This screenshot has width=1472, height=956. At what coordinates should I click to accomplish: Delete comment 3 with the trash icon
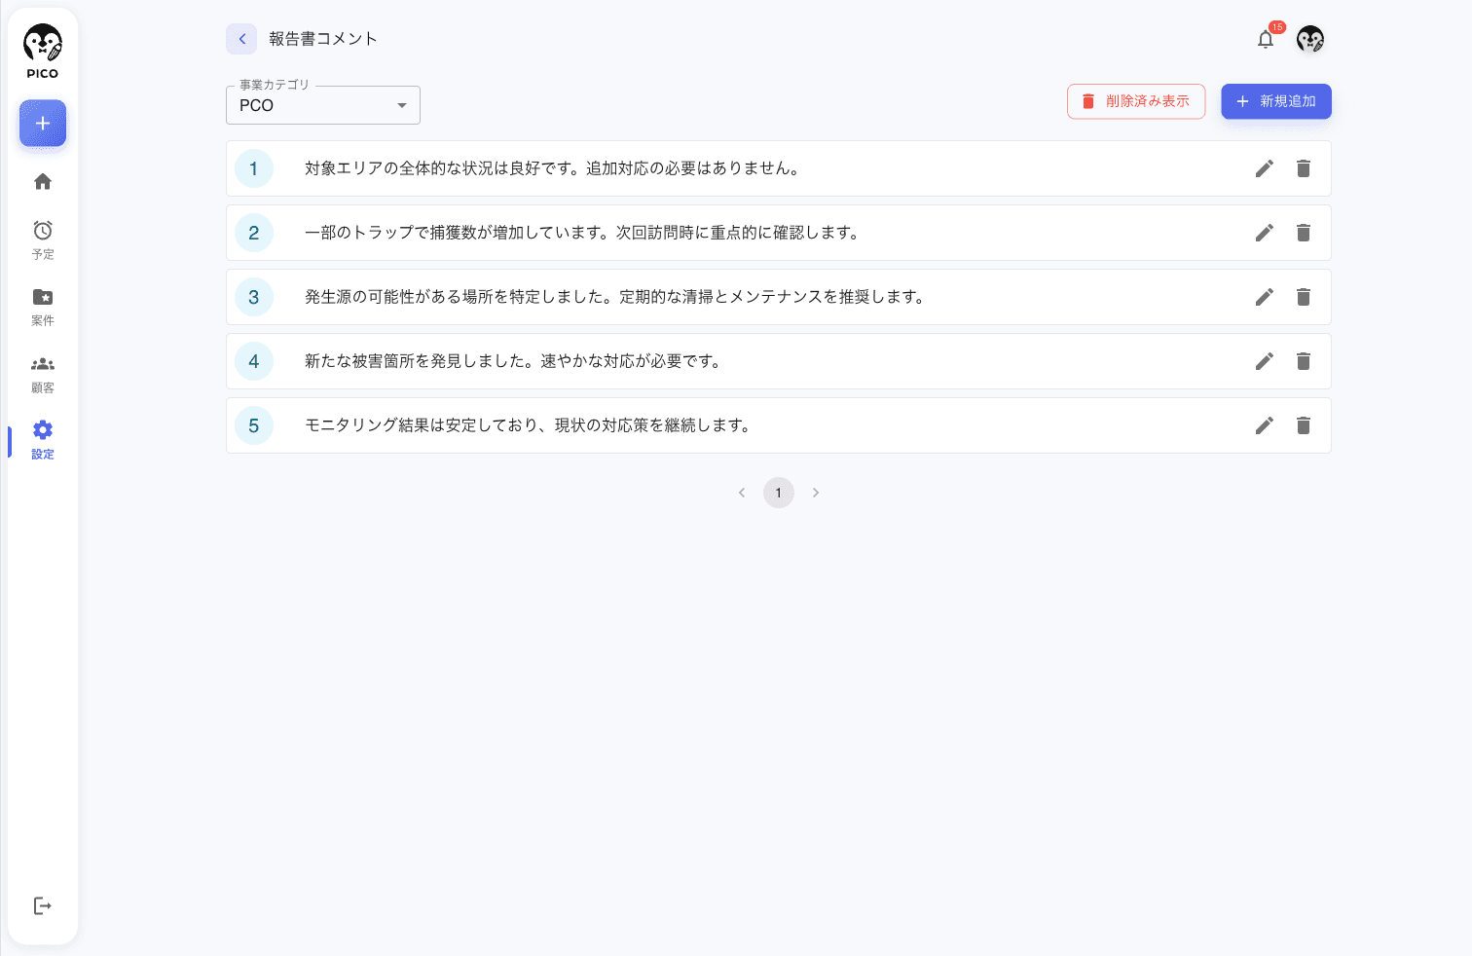pos(1304,297)
